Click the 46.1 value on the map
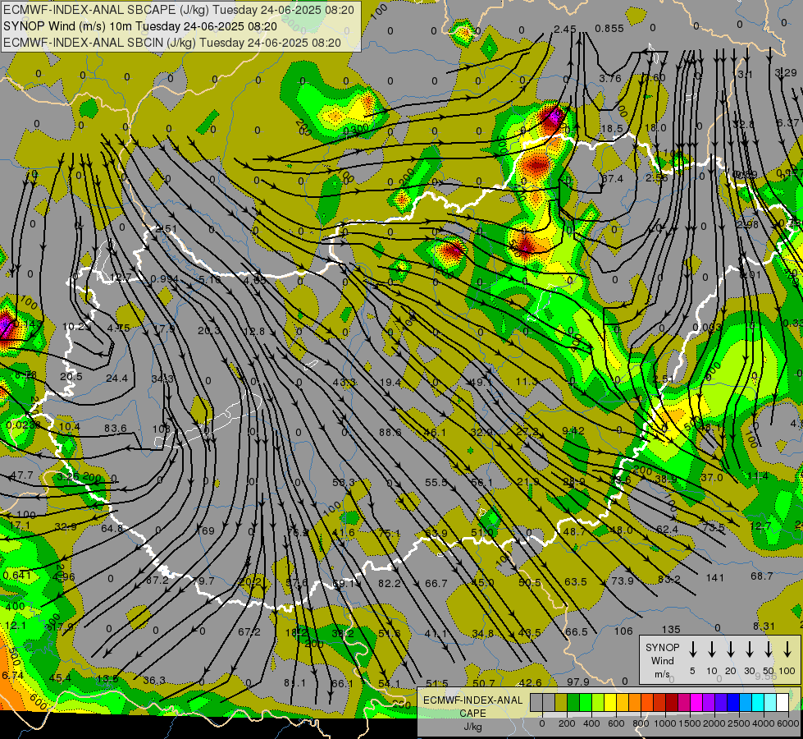The width and height of the screenshot is (803, 739). pos(435,433)
